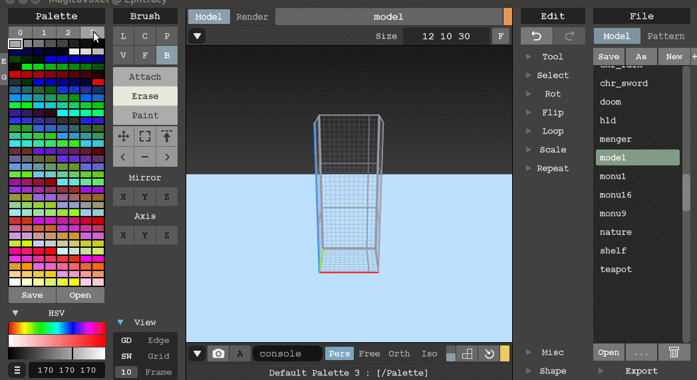Viewport: 697px width, 380px height.
Task: Click the plus icon next to New
Action: click(x=694, y=56)
